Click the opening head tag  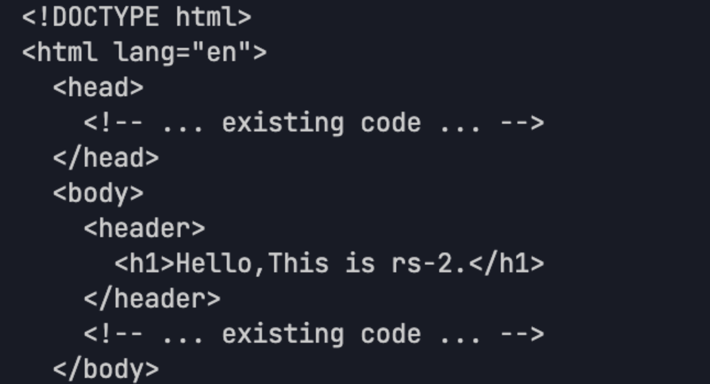pos(98,88)
